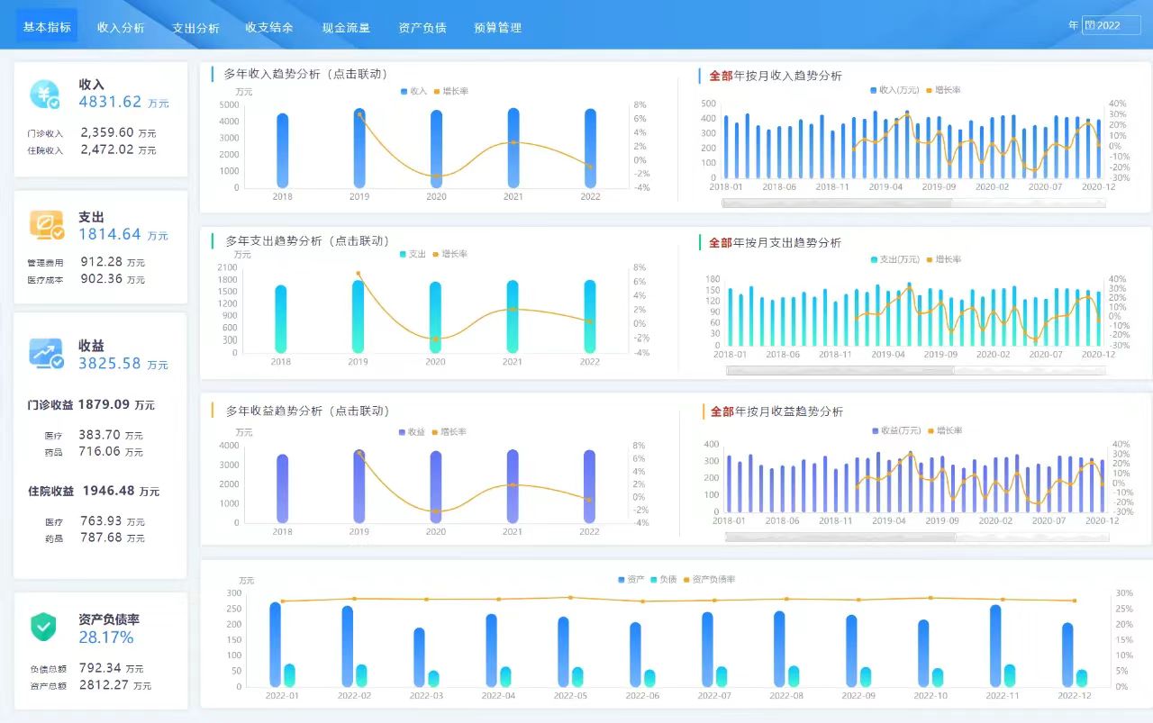Viewport: 1153px width, 723px height.
Task: Toggle 收益(万元) legend in monthly profit chart
Action: pos(896,430)
